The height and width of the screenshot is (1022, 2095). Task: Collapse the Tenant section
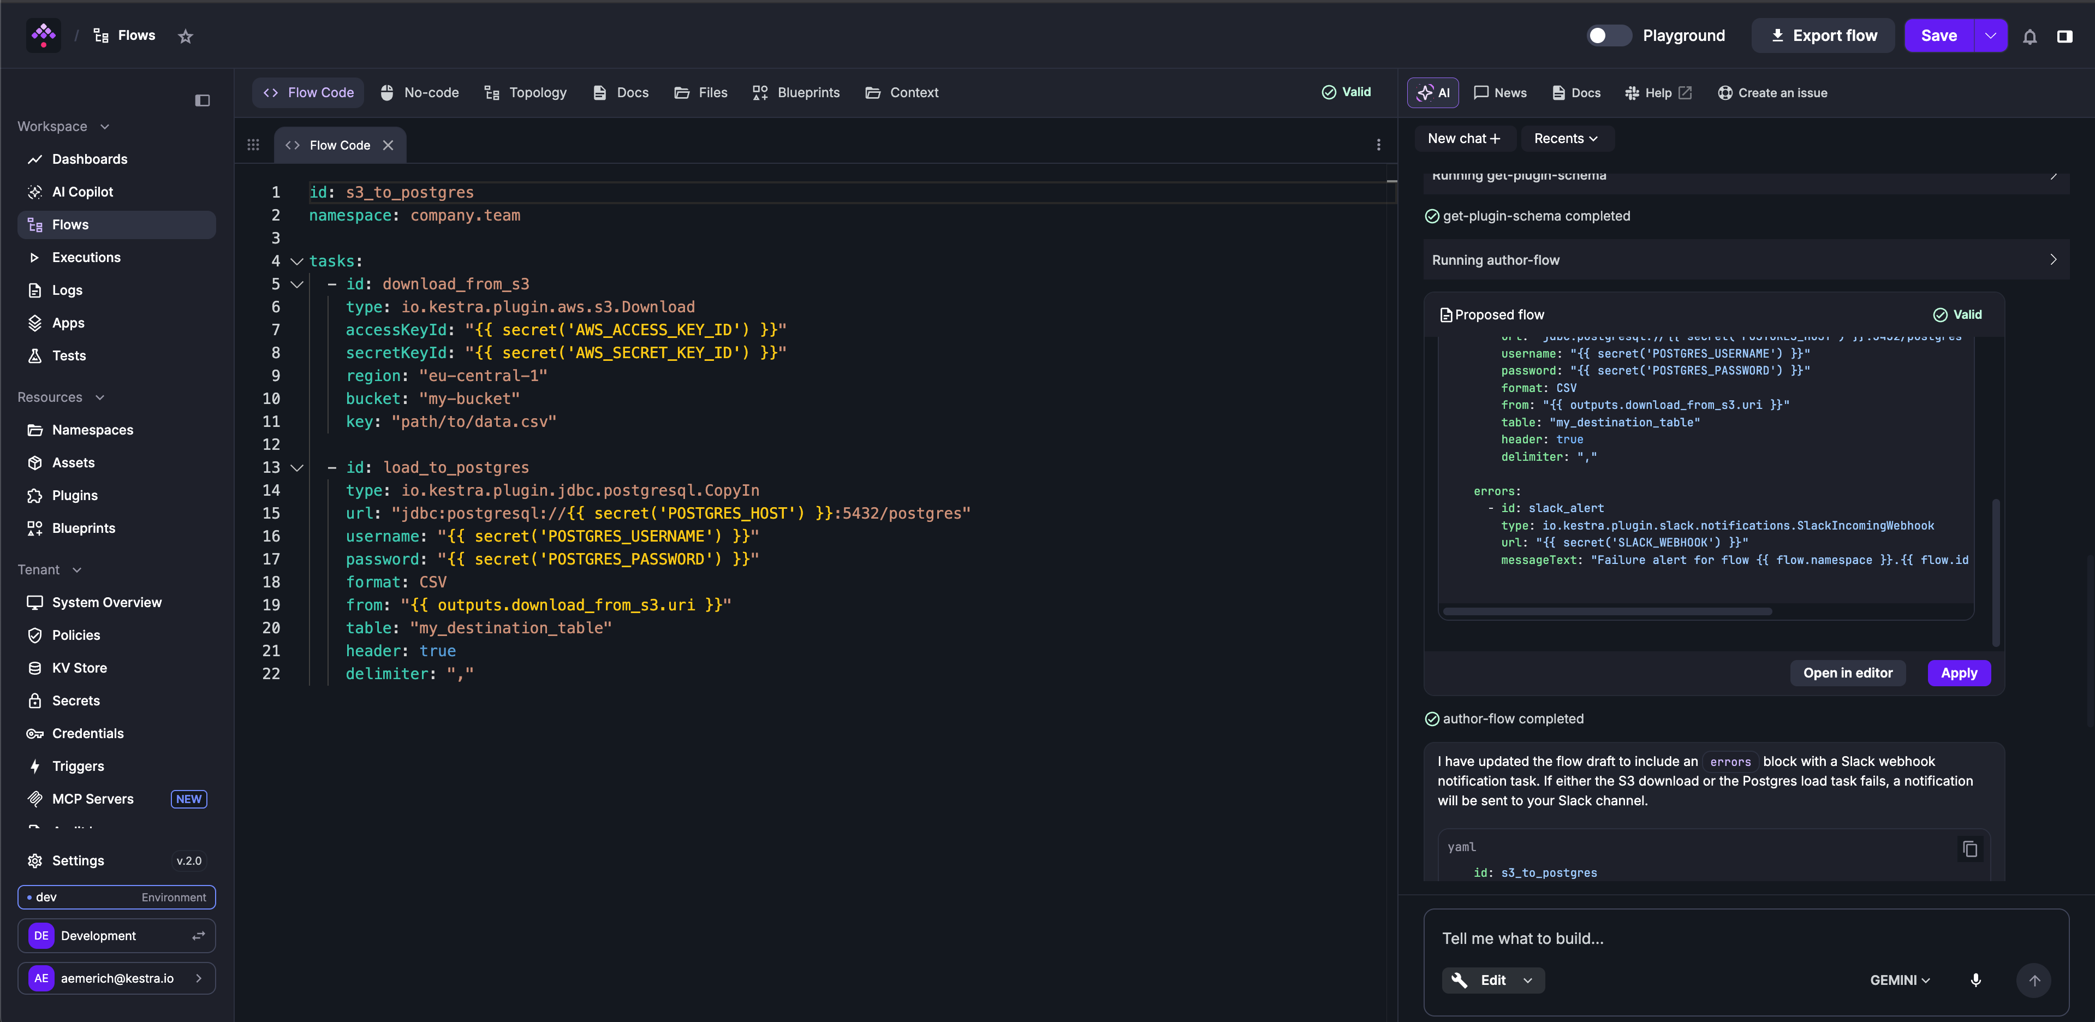50,569
